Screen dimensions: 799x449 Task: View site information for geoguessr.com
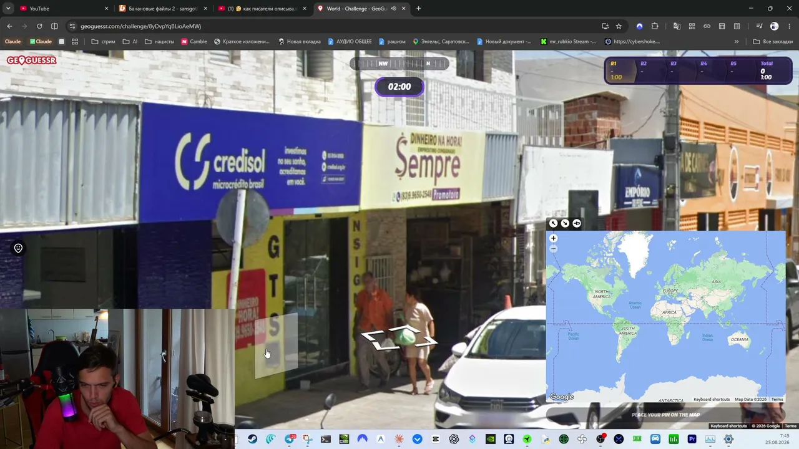coord(72,26)
